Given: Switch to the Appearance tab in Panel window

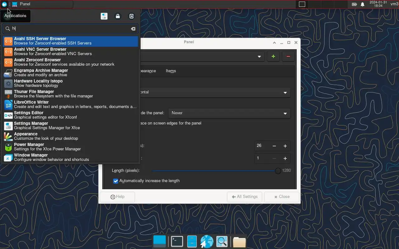Looking at the screenshot, I should (x=148, y=71).
